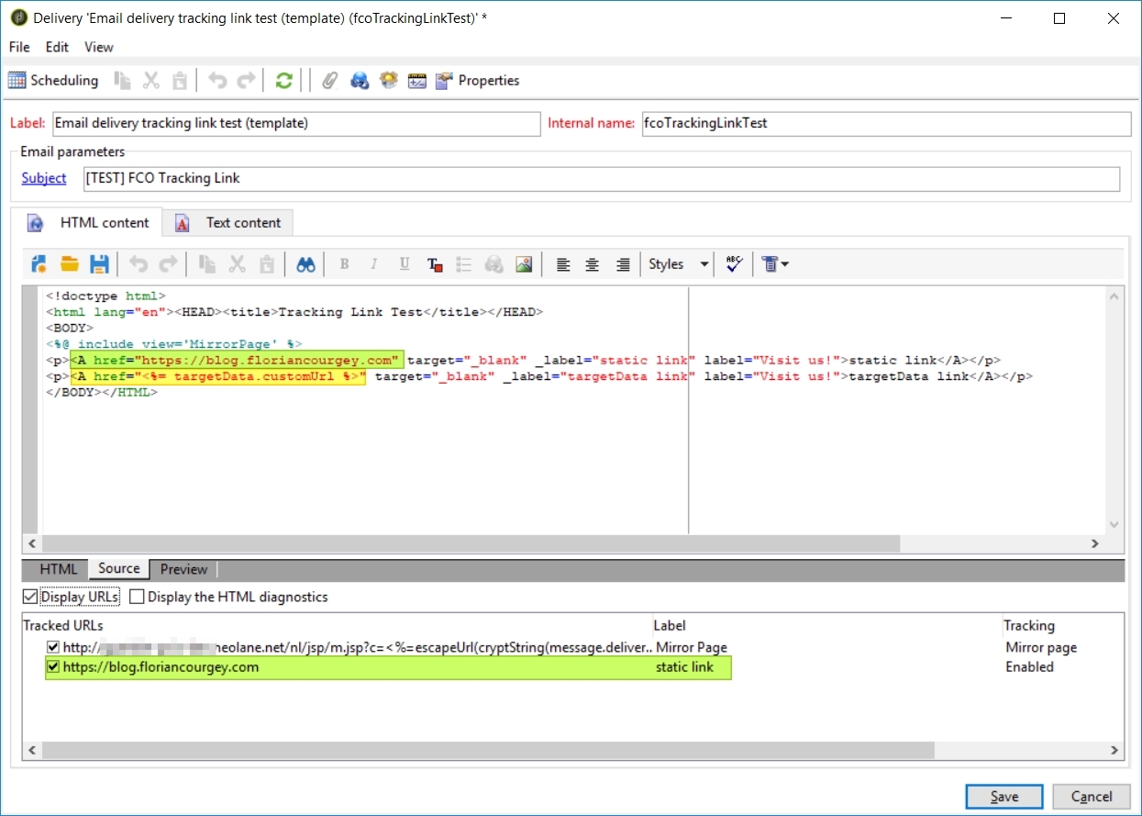
Task: Click the green refresh icon
Action: pyautogui.click(x=283, y=81)
